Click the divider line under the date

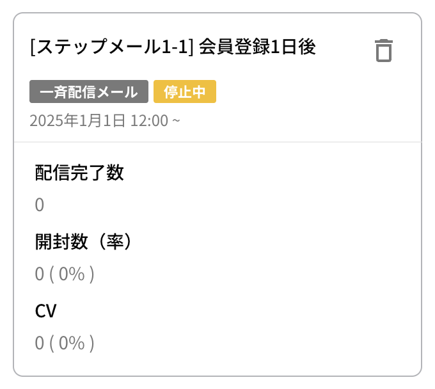click(217, 142)
